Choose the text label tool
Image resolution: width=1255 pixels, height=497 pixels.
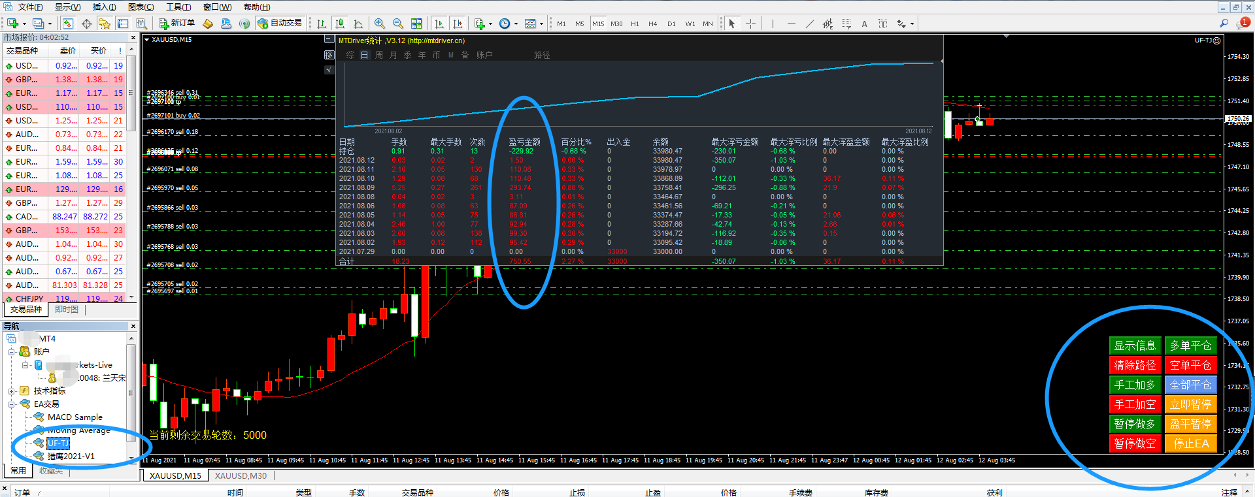(864, 24)
